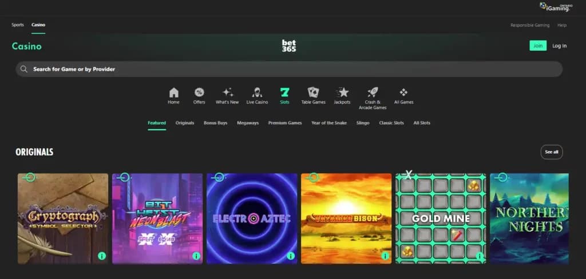The height and width of the screenshot is (279, 586).
Task: Click the Jackpots star icon
Action: 342,92
